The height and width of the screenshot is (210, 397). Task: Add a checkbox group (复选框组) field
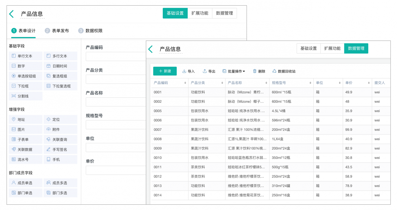click(60, 76)
